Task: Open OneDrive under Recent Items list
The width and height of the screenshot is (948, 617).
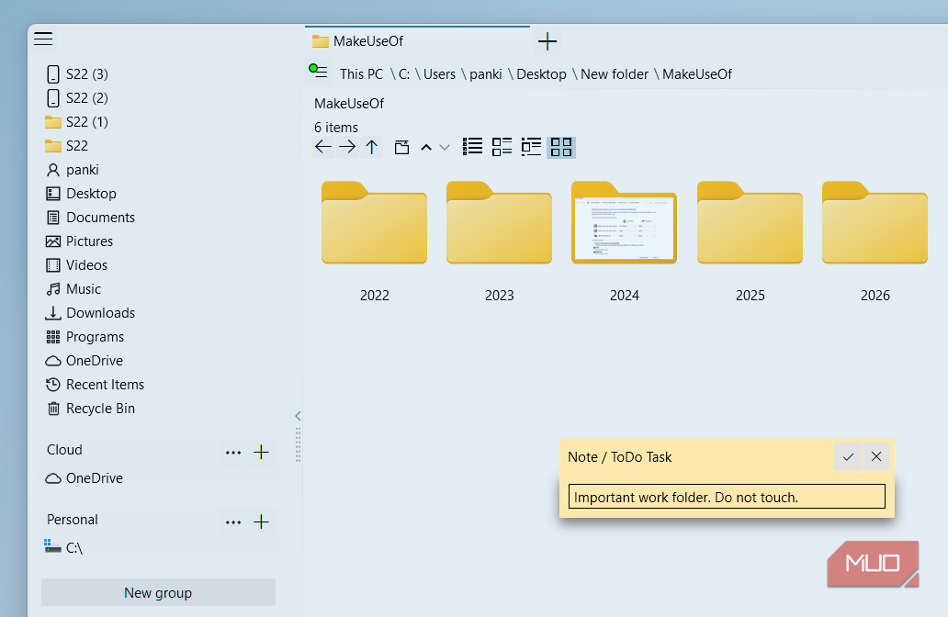Action: click(84, 361)
